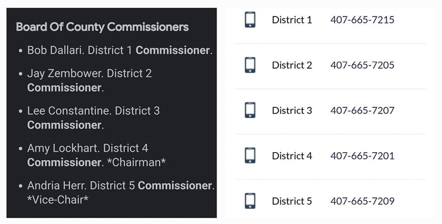Select the District 2 label in phone list

click(x=292, y=65)
